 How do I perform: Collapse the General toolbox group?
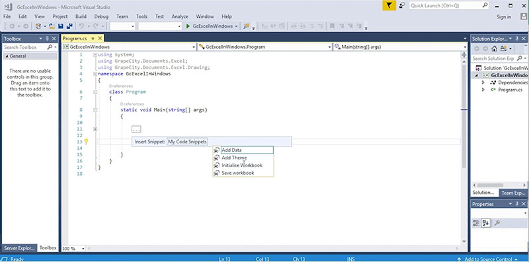pyautogui.click(x=7, y=56)
